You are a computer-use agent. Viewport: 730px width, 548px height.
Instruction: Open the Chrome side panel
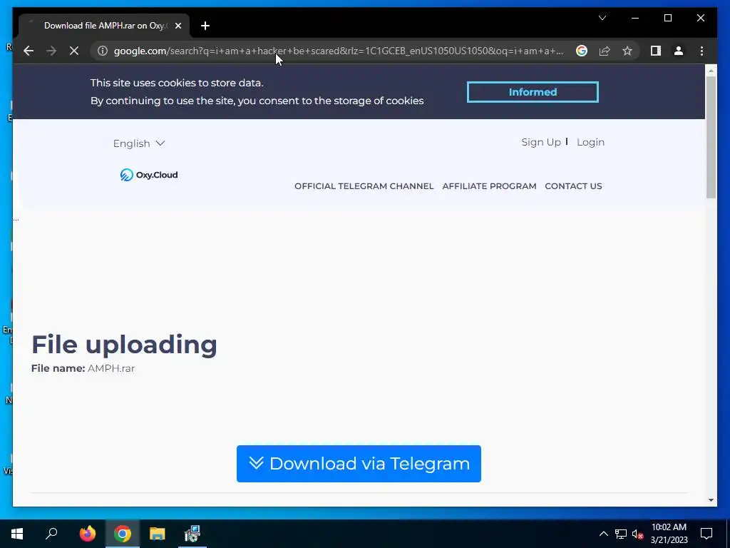(656, 51)
